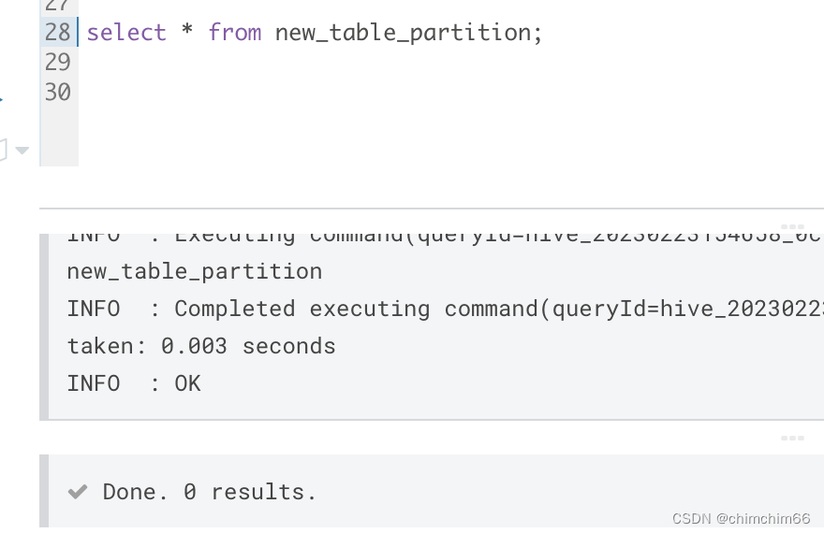The image size is (824, 533).
Task: Click the divider line between editor and logs
Action: point(432,209)
